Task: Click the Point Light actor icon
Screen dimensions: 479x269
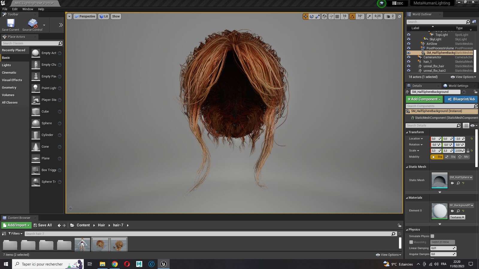Action: click(x=36, y=88)
